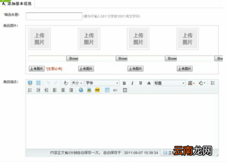
Task: Click the horizontal rule arrow icon
Action: click(115, 90)
